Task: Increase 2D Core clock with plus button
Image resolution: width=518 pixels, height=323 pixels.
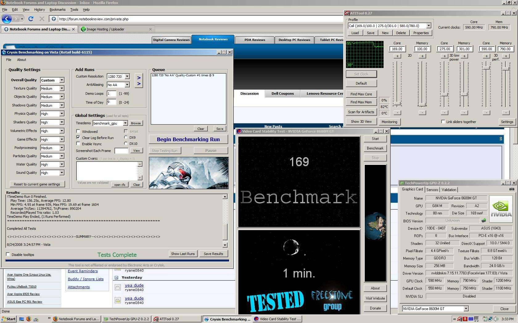Action: pyautogui.click(x=397, y=56)
